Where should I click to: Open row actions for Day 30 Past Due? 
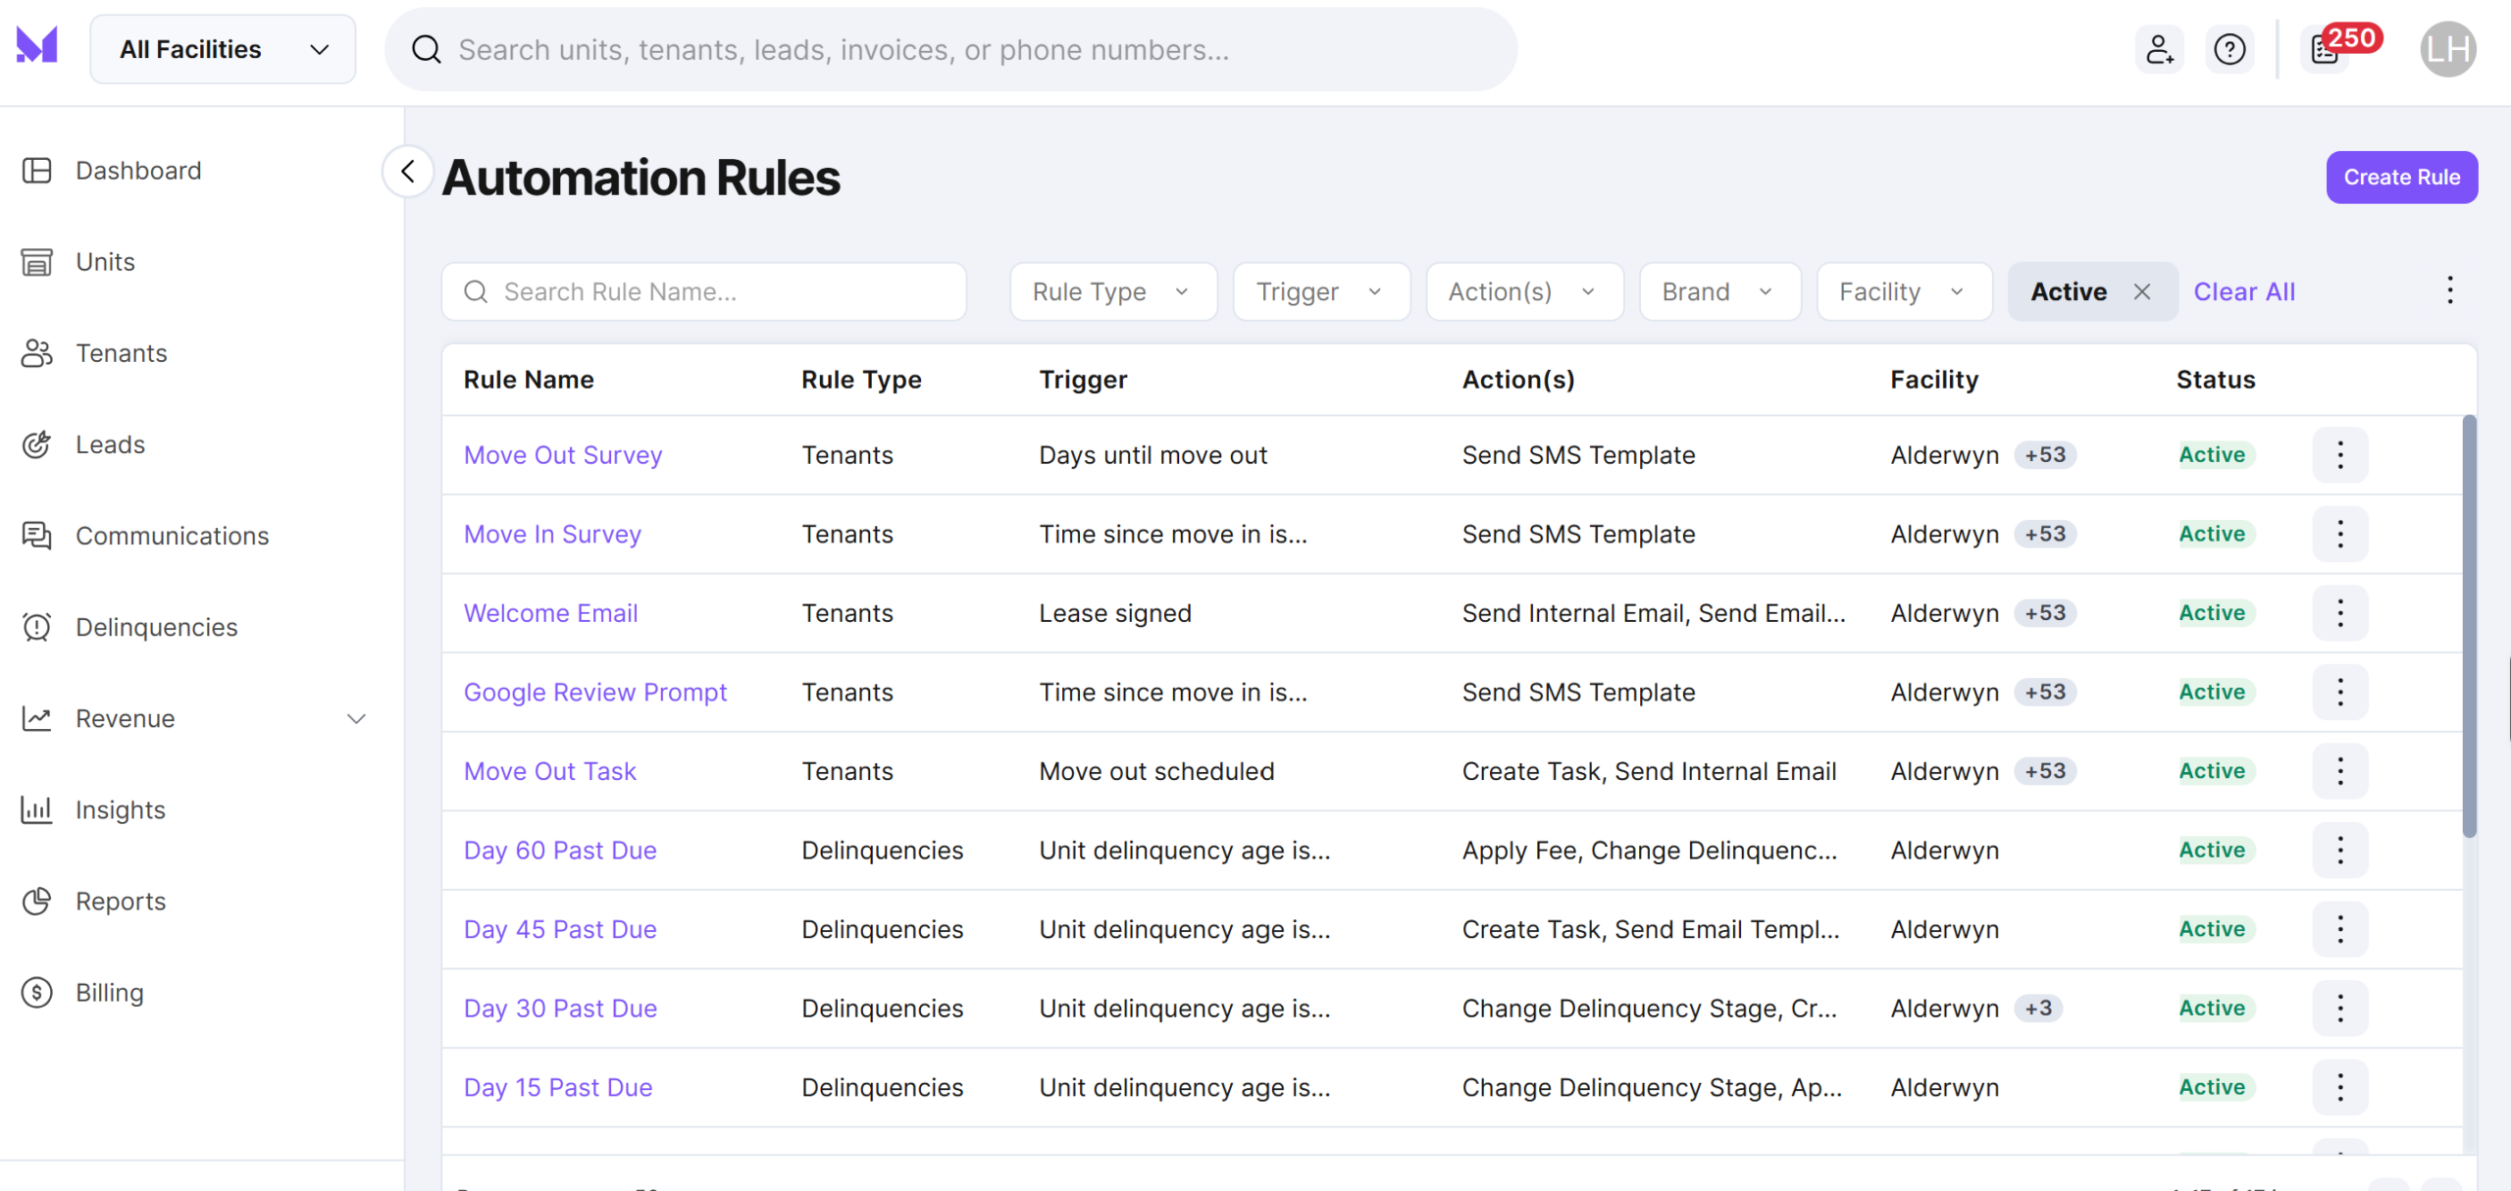(x=2340, y=1009)
